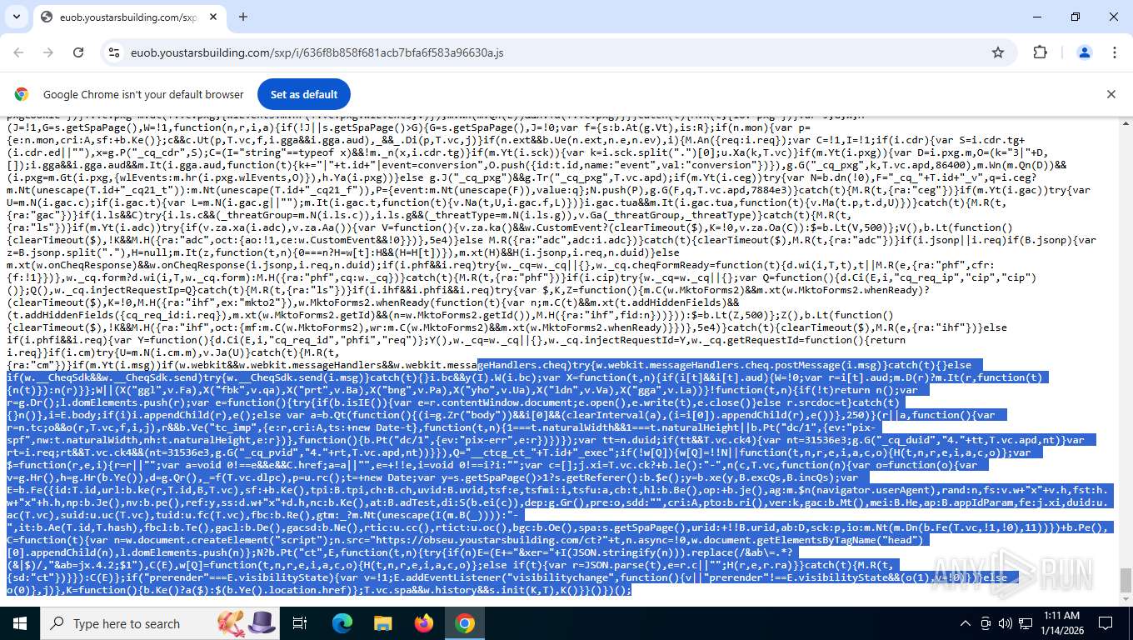
Task: Click the taskbar search box
Action: pos(158,623)
